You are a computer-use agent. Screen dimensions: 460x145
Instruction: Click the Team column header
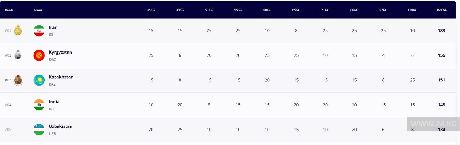pyautogui.click(x=38, y=10)
